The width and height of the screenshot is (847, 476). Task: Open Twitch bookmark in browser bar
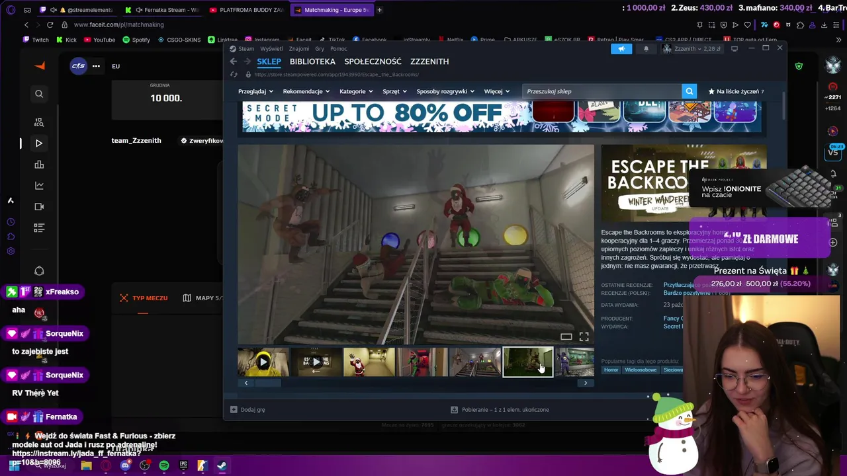pos(35,40)
